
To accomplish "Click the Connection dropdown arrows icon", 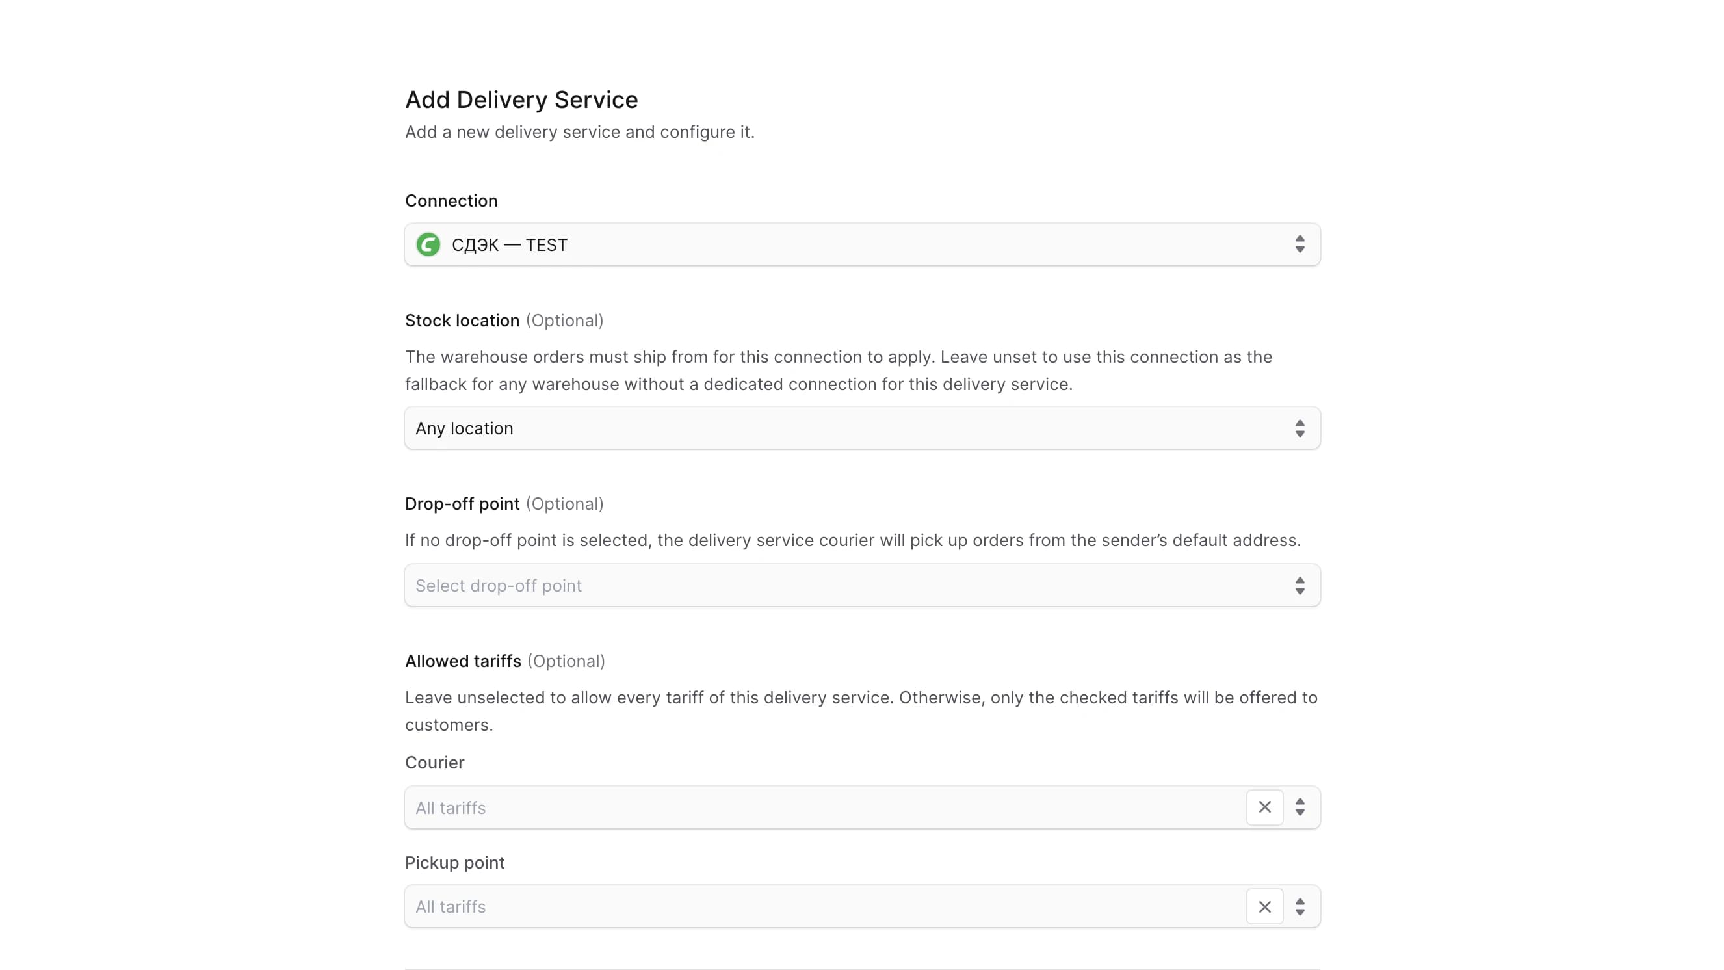I will tap(1300, 244).
